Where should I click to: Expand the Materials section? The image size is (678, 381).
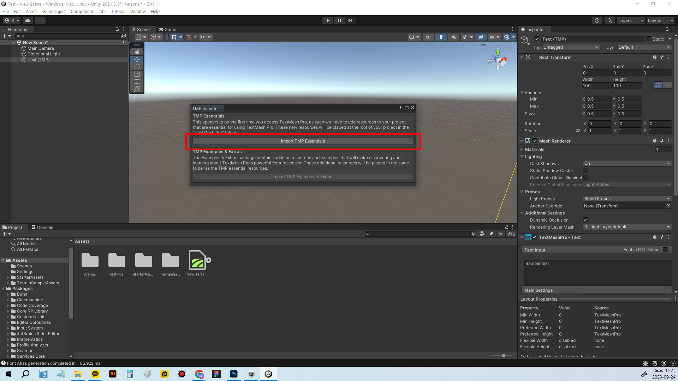(522, 149)
